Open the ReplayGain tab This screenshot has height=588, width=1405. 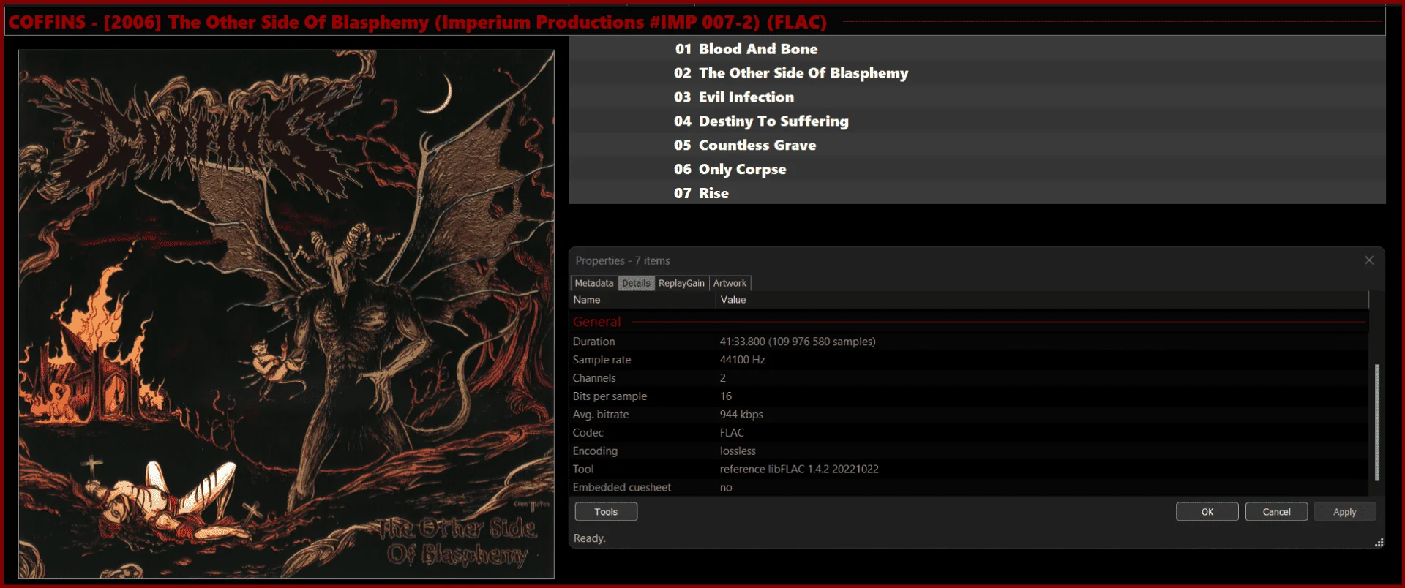(x=681, y=283)
